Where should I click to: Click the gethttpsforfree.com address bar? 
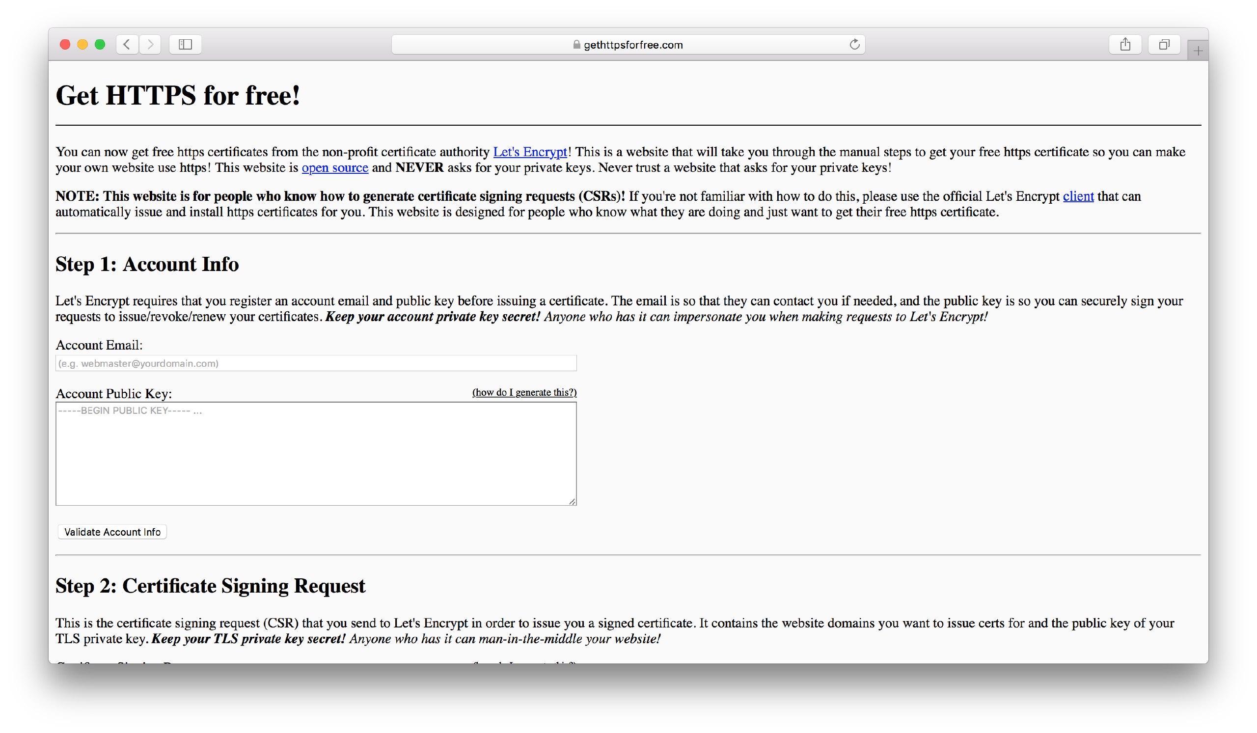click(628, 44)
